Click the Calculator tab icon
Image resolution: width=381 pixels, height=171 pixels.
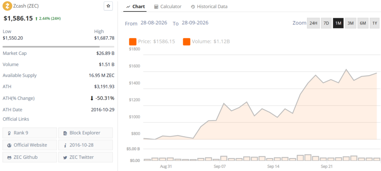(156, 7)
